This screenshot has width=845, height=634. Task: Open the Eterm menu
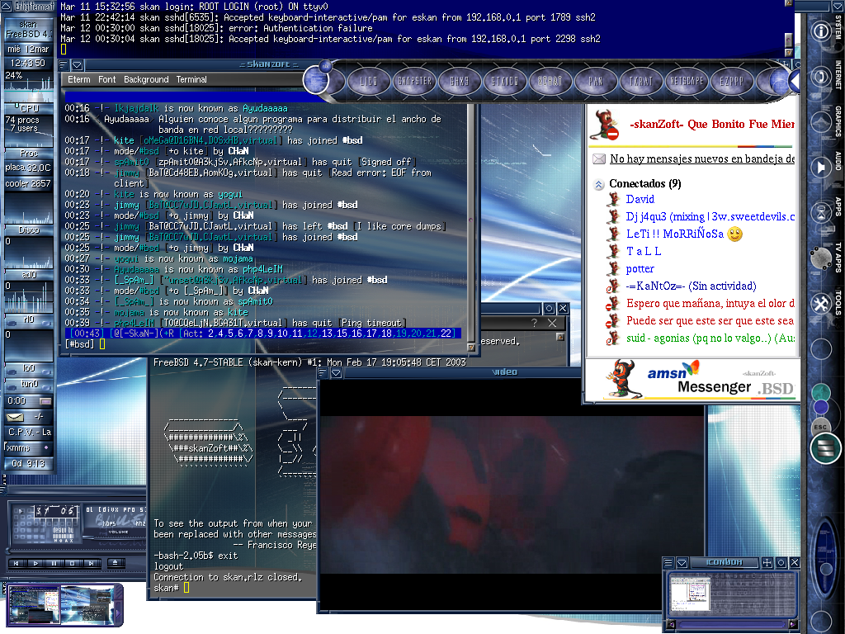point(78,79)
